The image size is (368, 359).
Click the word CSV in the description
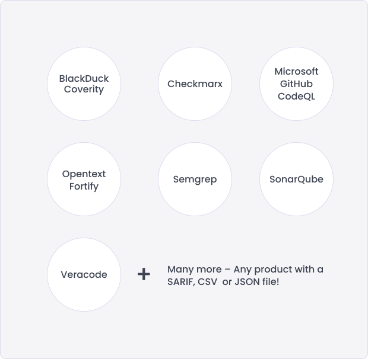(x=208, y=282)
